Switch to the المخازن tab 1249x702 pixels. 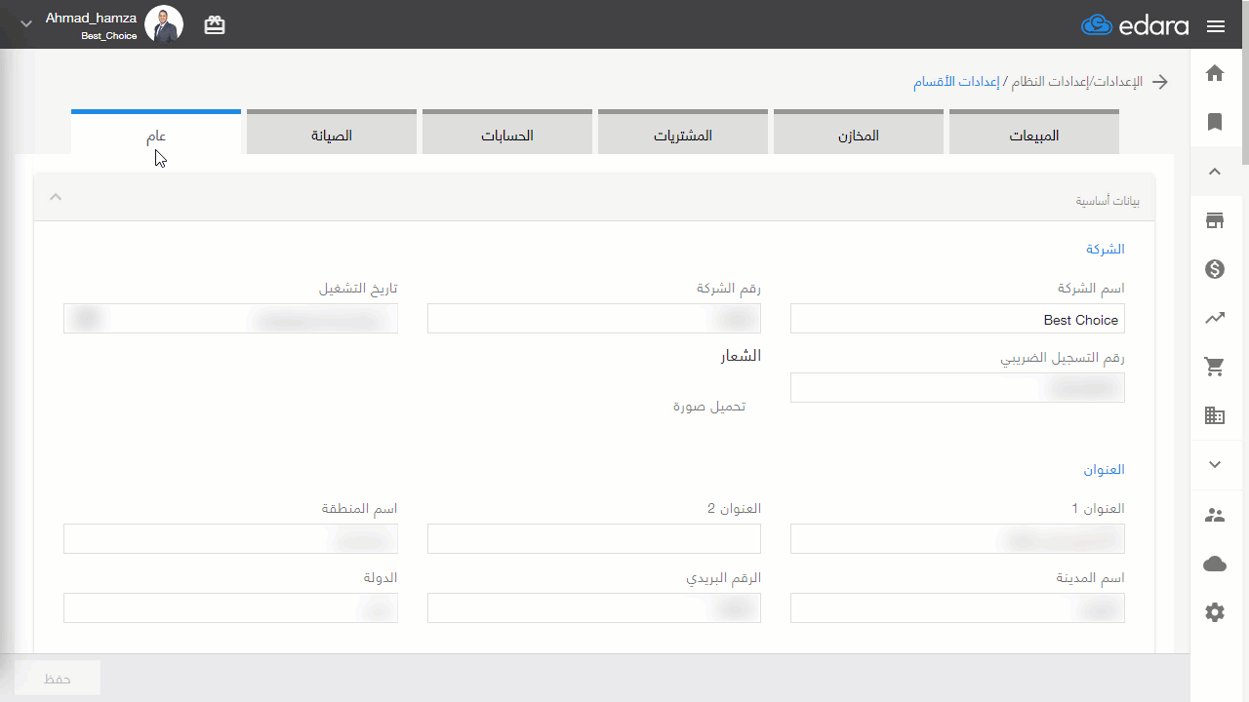click(x=859, y=134)
